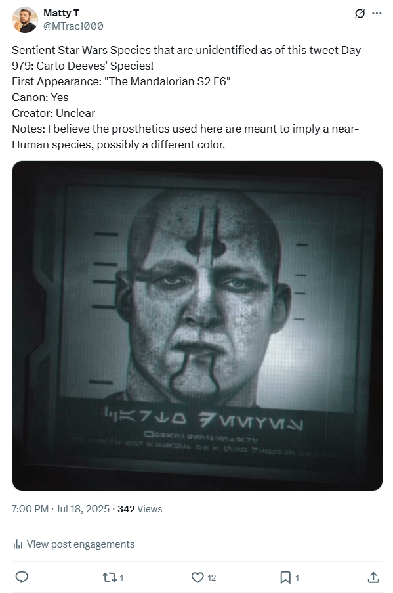The width and height of the screenshot is (393, 593).
Task: Visit the @MTrac1000 handle link
Action: coord(73,26)
